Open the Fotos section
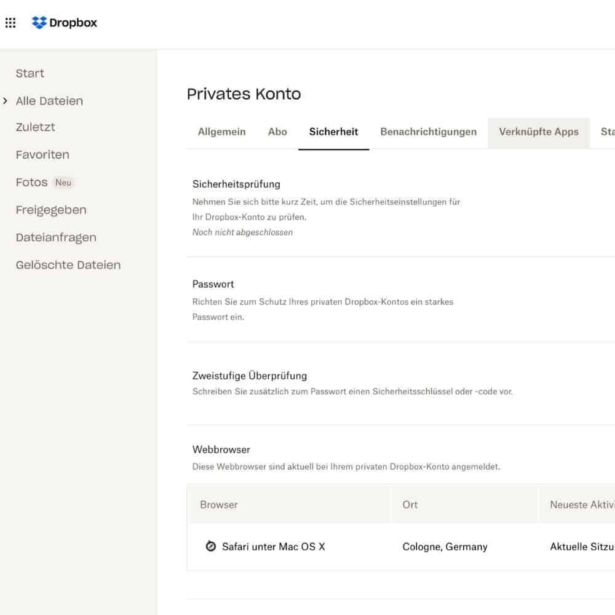Image resolution: width=615 pixels, height=615 pixels. click(31, 183)
